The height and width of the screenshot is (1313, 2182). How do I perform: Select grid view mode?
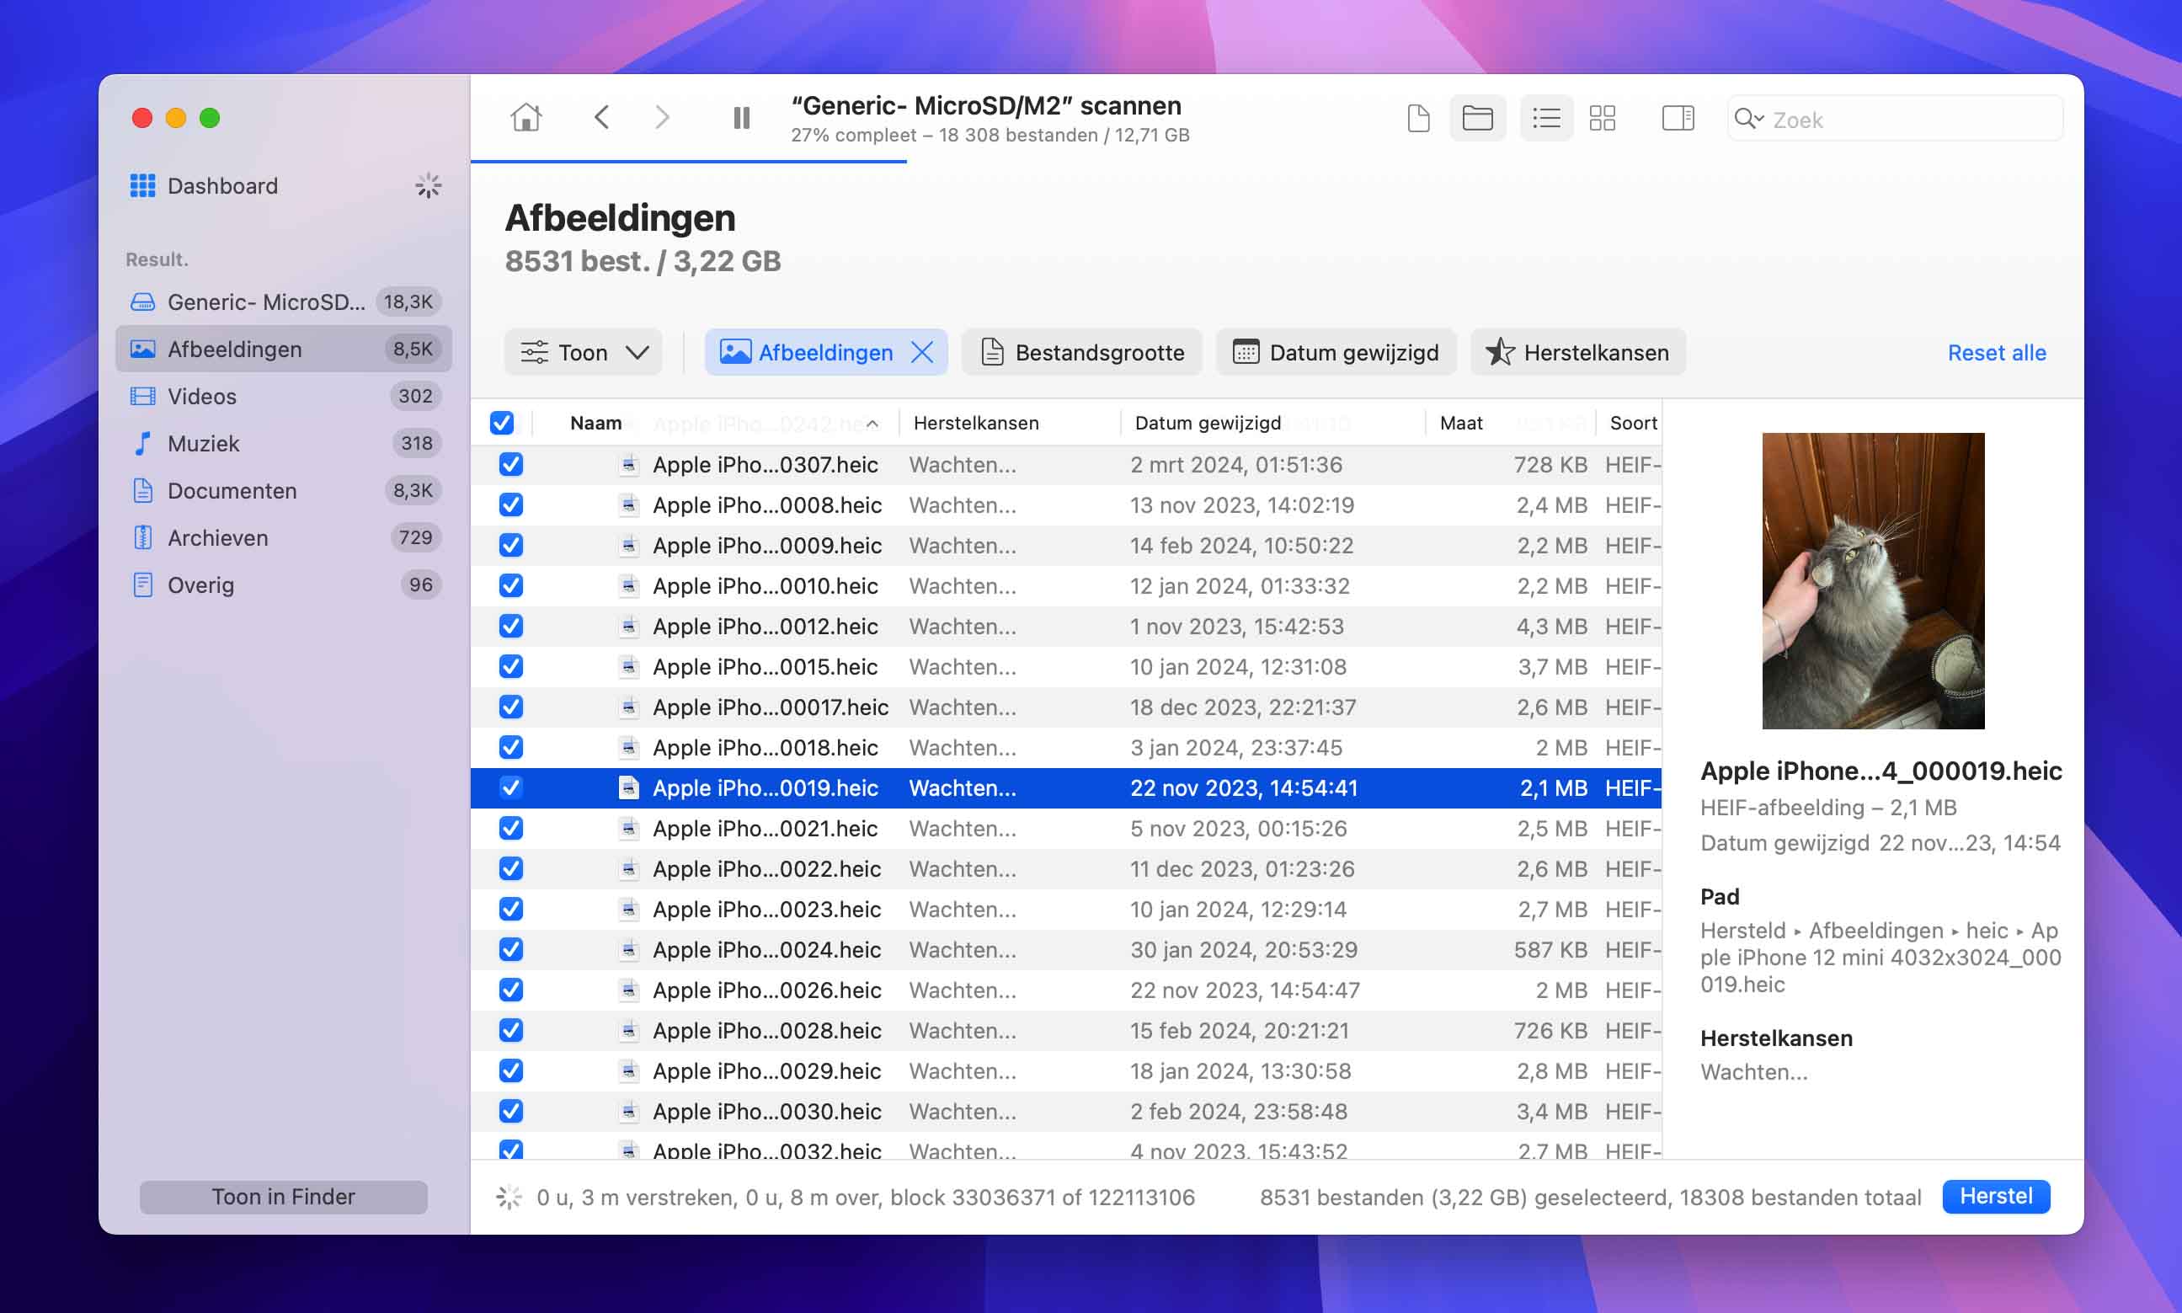click(x=1602, y=118)
